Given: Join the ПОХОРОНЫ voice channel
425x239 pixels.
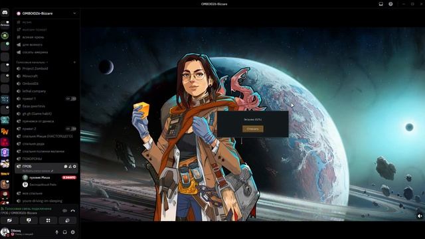Looking at the screenshot, I should pyautogui.click(x=46, y=159).
